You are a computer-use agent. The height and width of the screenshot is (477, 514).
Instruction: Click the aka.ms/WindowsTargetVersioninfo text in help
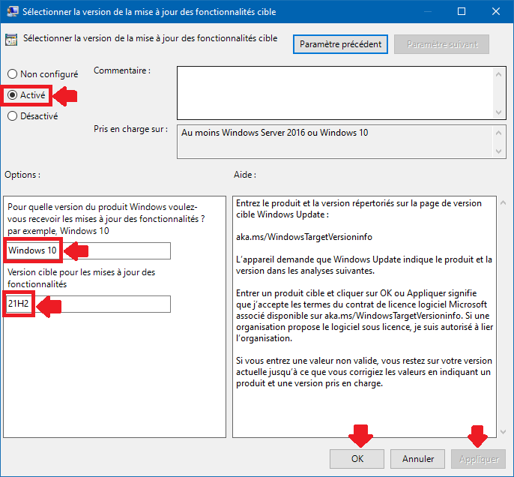pos(304,237)
